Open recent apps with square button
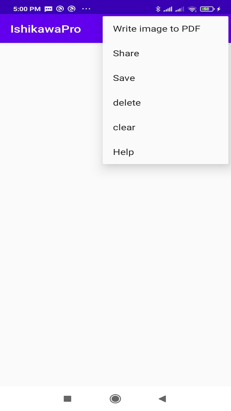 67,399
